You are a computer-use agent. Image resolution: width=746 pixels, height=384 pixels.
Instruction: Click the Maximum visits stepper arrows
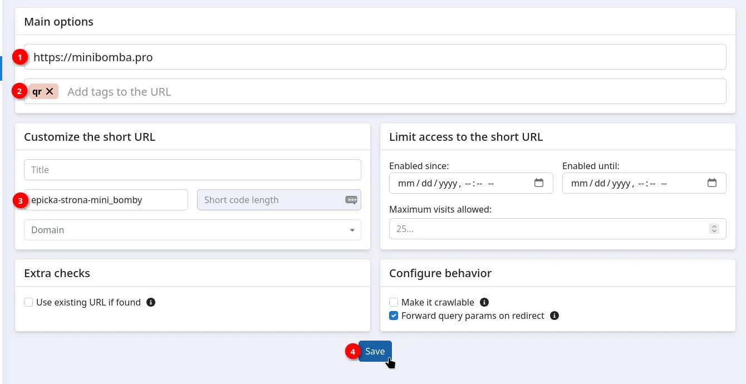click(x=714, y=229)
